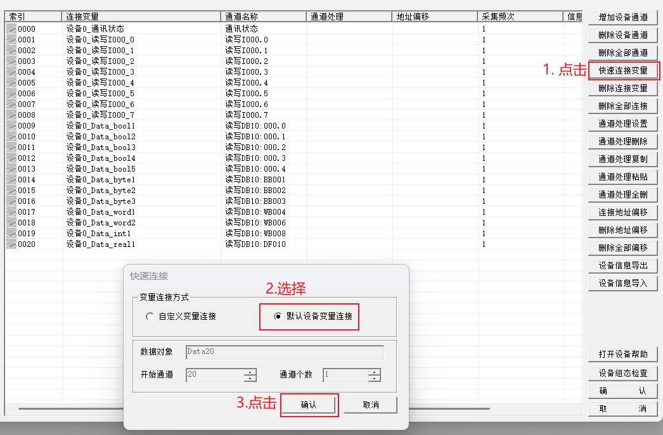Click the 快速连接变量 button
The height and width of the screenshot is (435, 663).
(622, 70)
